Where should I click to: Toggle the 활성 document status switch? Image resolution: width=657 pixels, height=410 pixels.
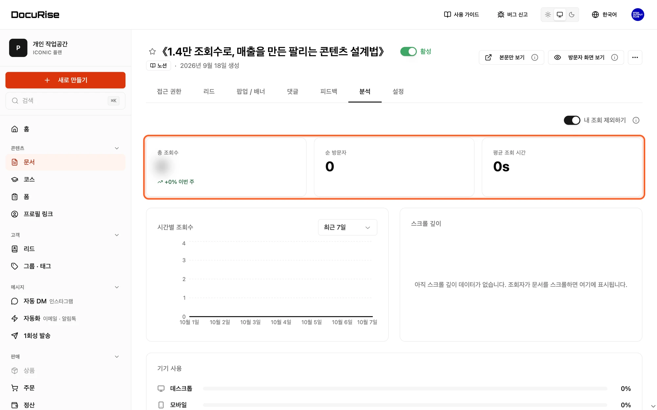click(x=408, y=51)
